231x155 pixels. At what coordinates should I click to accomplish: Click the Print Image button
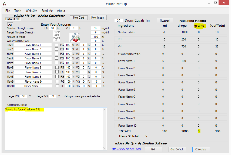tap(98, 18)
